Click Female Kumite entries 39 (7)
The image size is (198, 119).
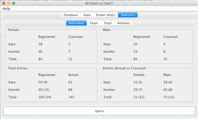[x=138, y=90]
